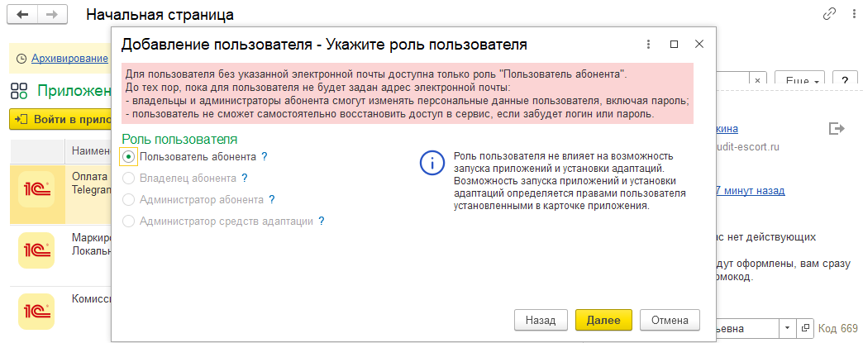The image size is (863, 343).
Task: Click the logout icon beside user name
Action: 837,129
